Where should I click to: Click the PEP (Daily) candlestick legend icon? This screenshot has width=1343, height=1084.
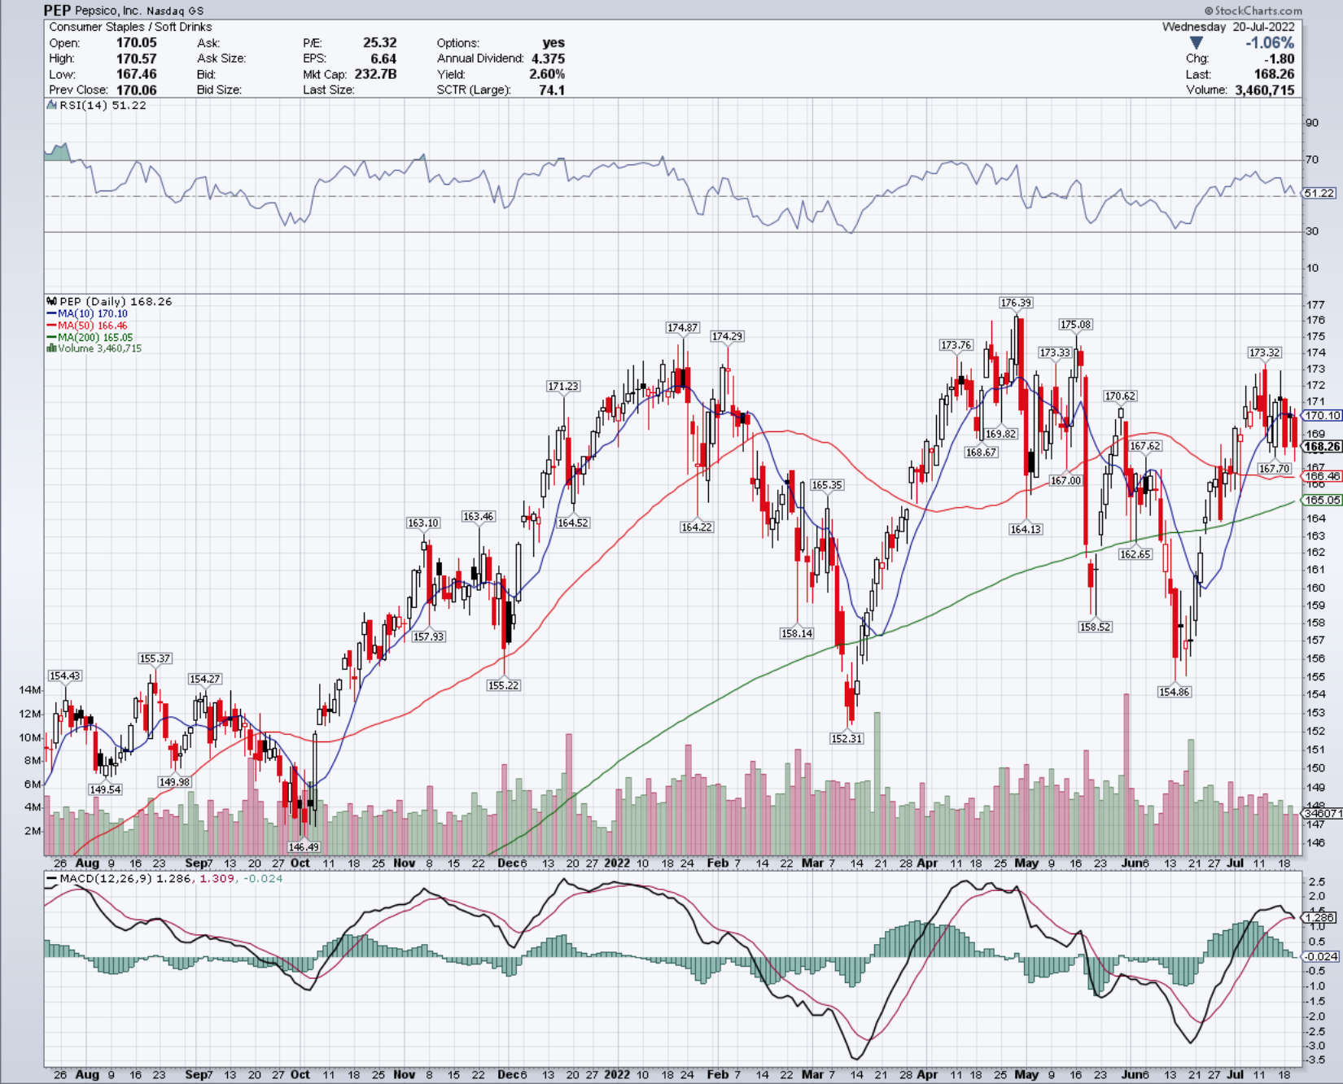tap(52, 301)
